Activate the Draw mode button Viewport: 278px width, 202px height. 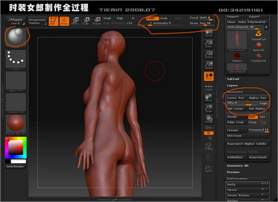[64, 21]
